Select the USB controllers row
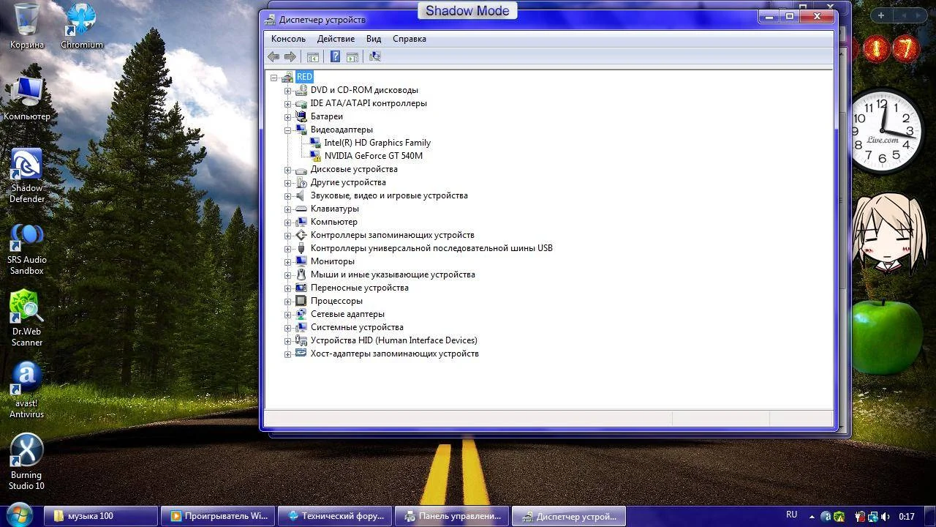Image resolution: width=936 pixels, height=527 pixels. coord(431,248)
